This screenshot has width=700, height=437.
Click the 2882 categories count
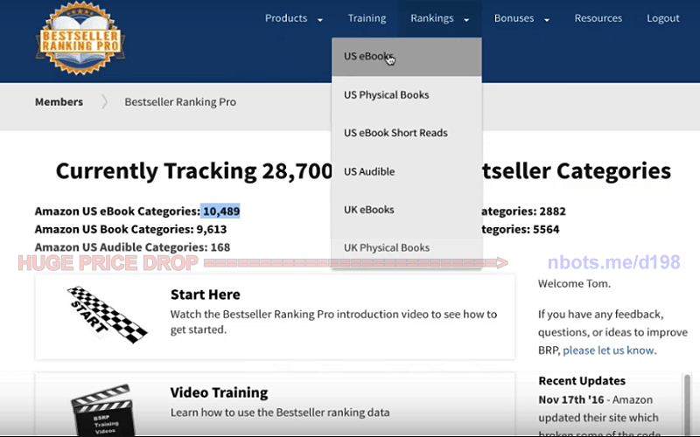(552, 211)
